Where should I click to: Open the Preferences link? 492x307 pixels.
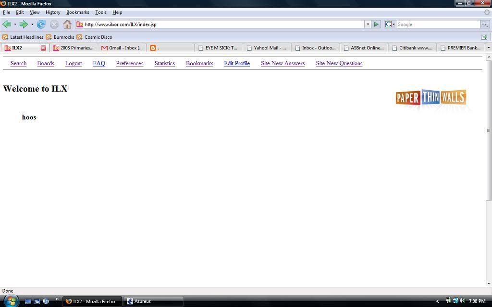[x=129, y=63]
